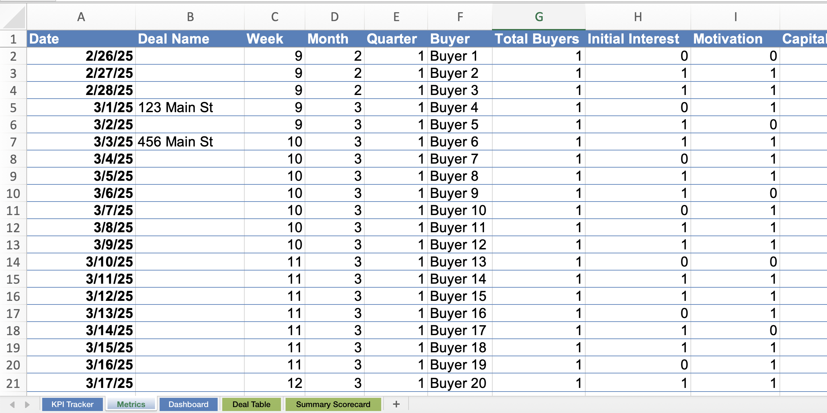Click the Total Buyers header cell
Screen dimensions: 827x413
pos(538,39)
